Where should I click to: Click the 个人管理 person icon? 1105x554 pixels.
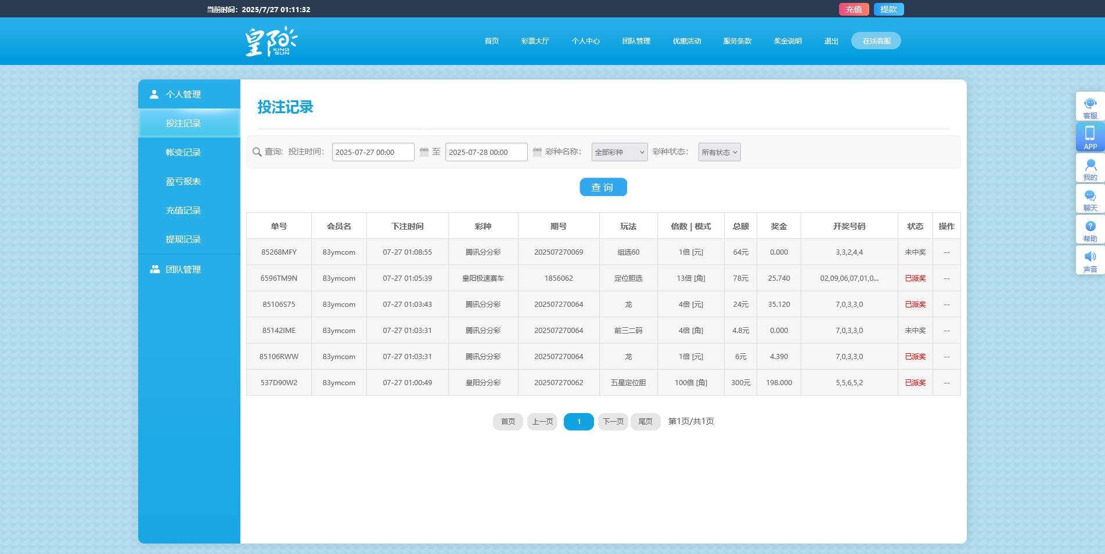(154, 94)
